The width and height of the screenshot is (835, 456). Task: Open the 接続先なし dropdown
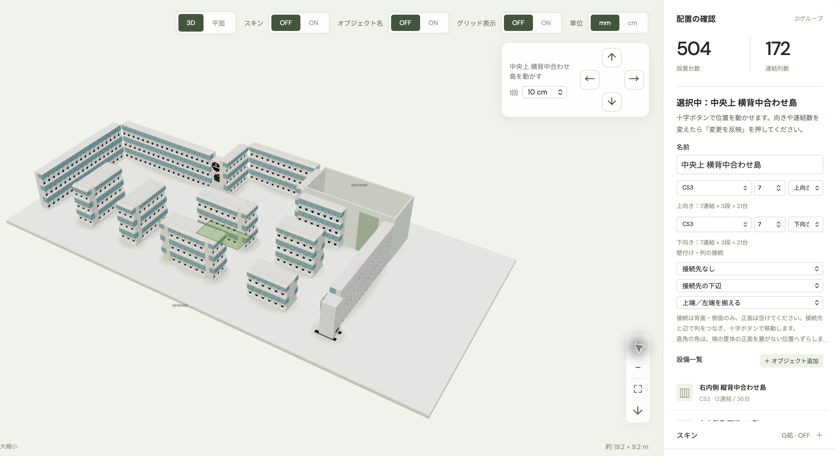pyautogui.click(x=750, y=269)
